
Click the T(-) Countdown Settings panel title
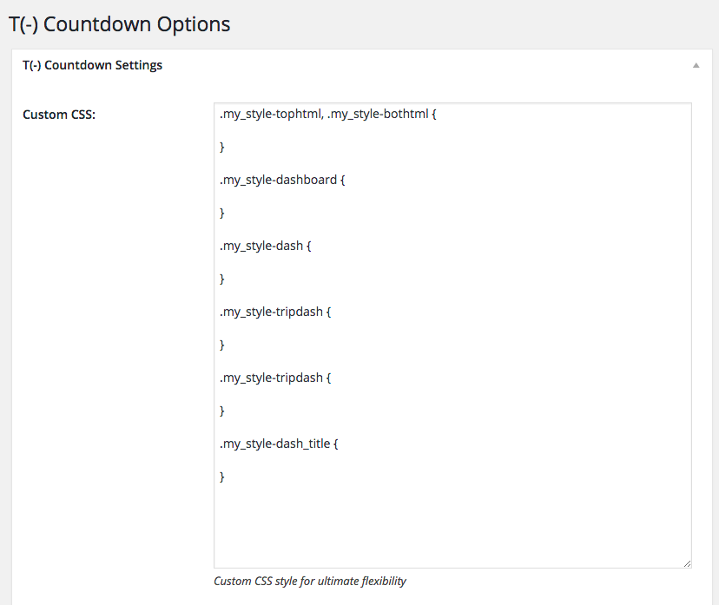(x=92, y=65)
